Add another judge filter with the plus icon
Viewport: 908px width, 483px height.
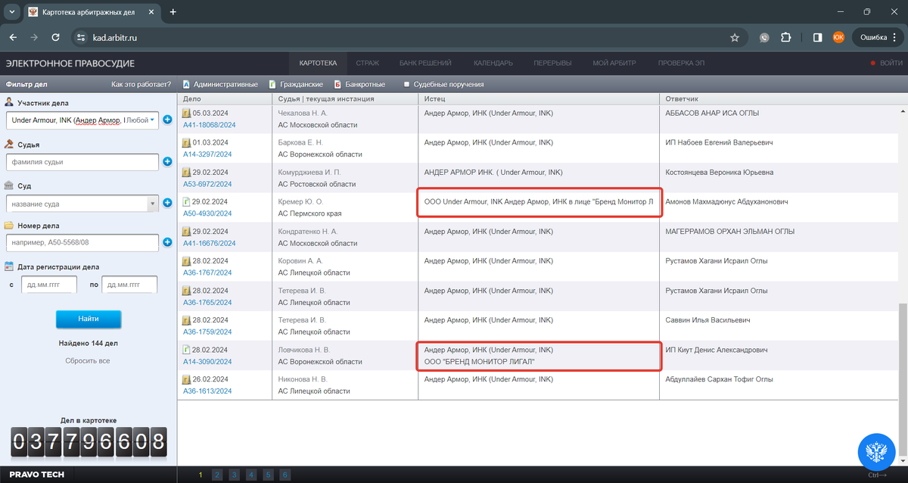point(167,161)
